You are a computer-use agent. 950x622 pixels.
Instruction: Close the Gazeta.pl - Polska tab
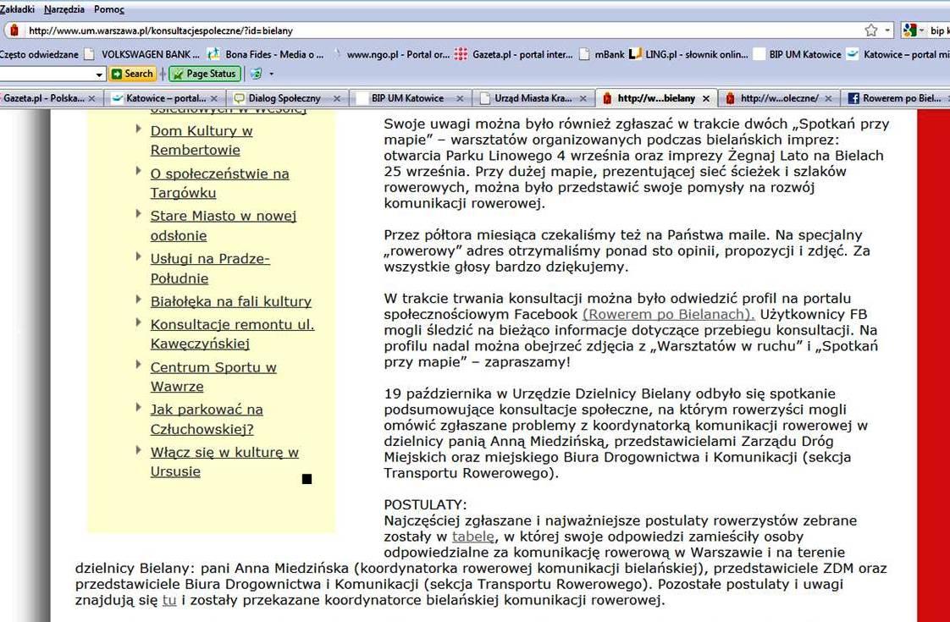point(91,98)
